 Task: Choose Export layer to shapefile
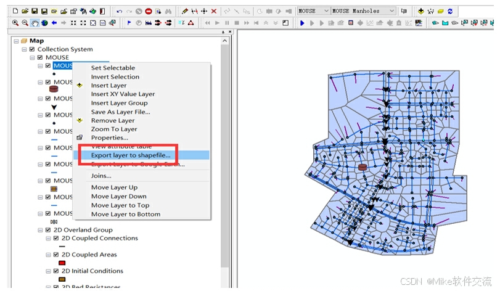(x=131, y=155)
